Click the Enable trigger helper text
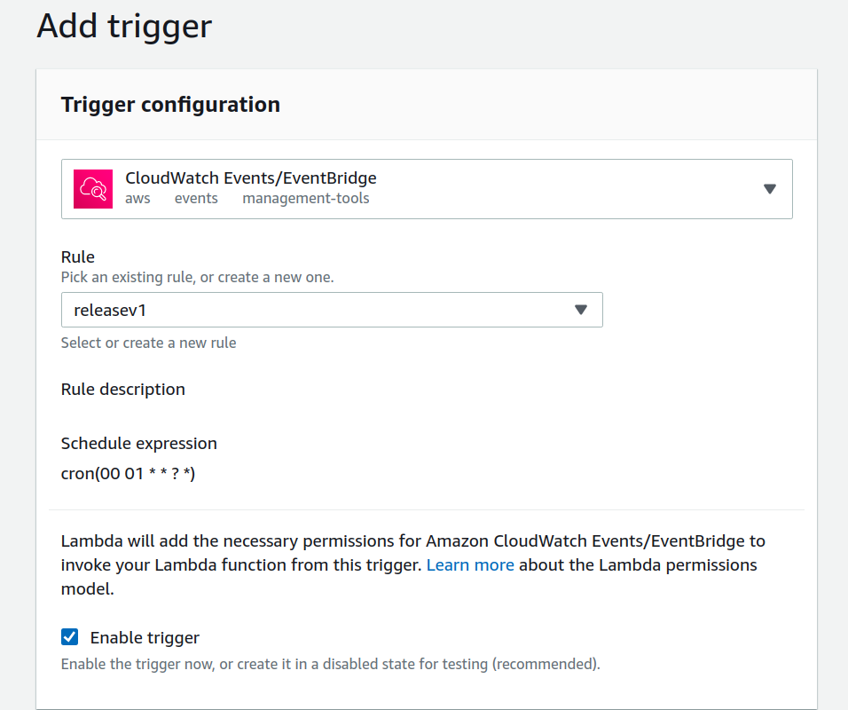The image size is (848, 710). point(330,664)
